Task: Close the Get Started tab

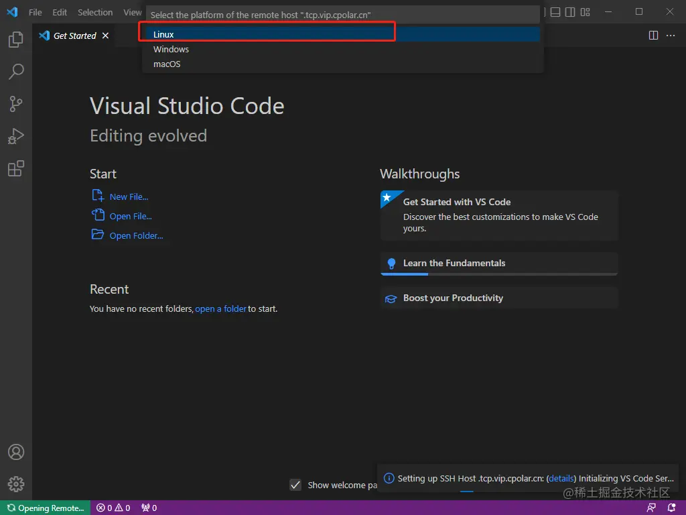Action: [x=105, y=36]
